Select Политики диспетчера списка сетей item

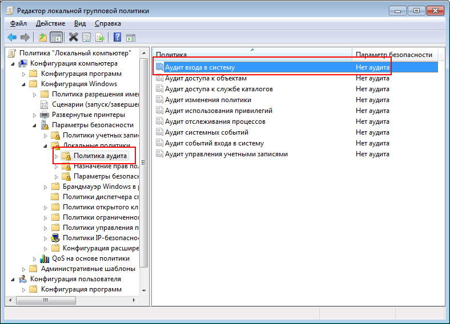point(101,197)
